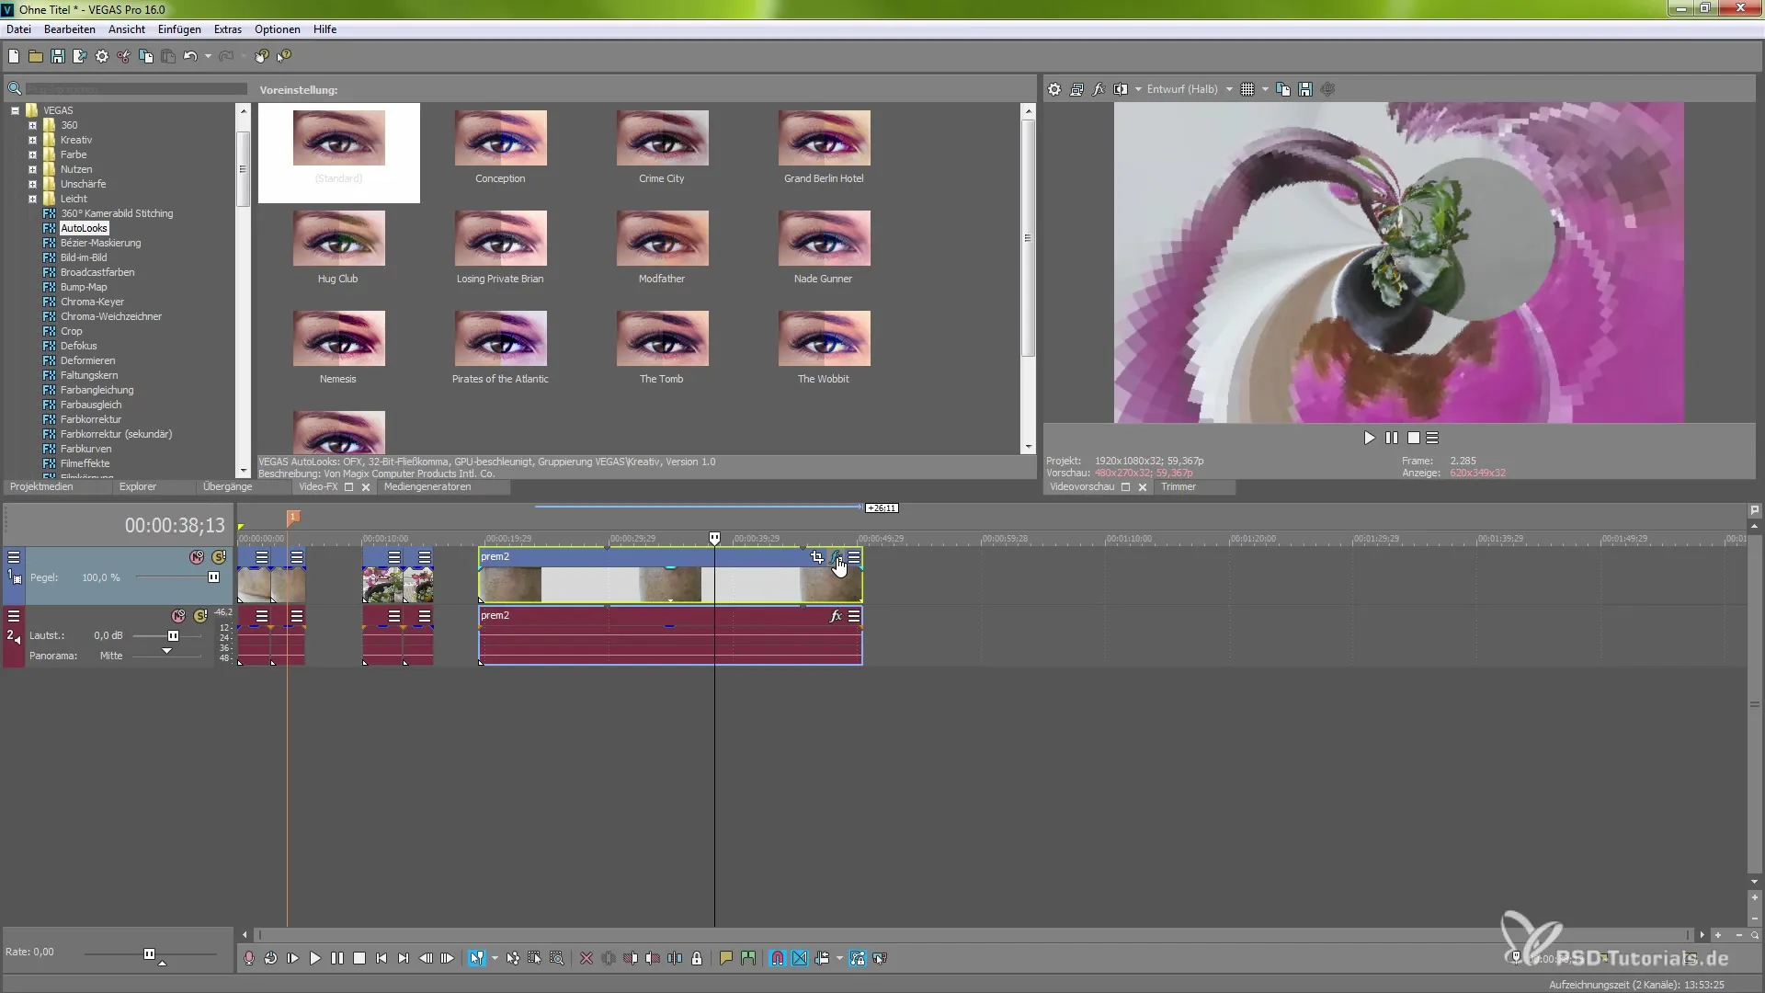Click play button under video preview
Viewport: 1765px width, 993px height.
coord(1370,438)
